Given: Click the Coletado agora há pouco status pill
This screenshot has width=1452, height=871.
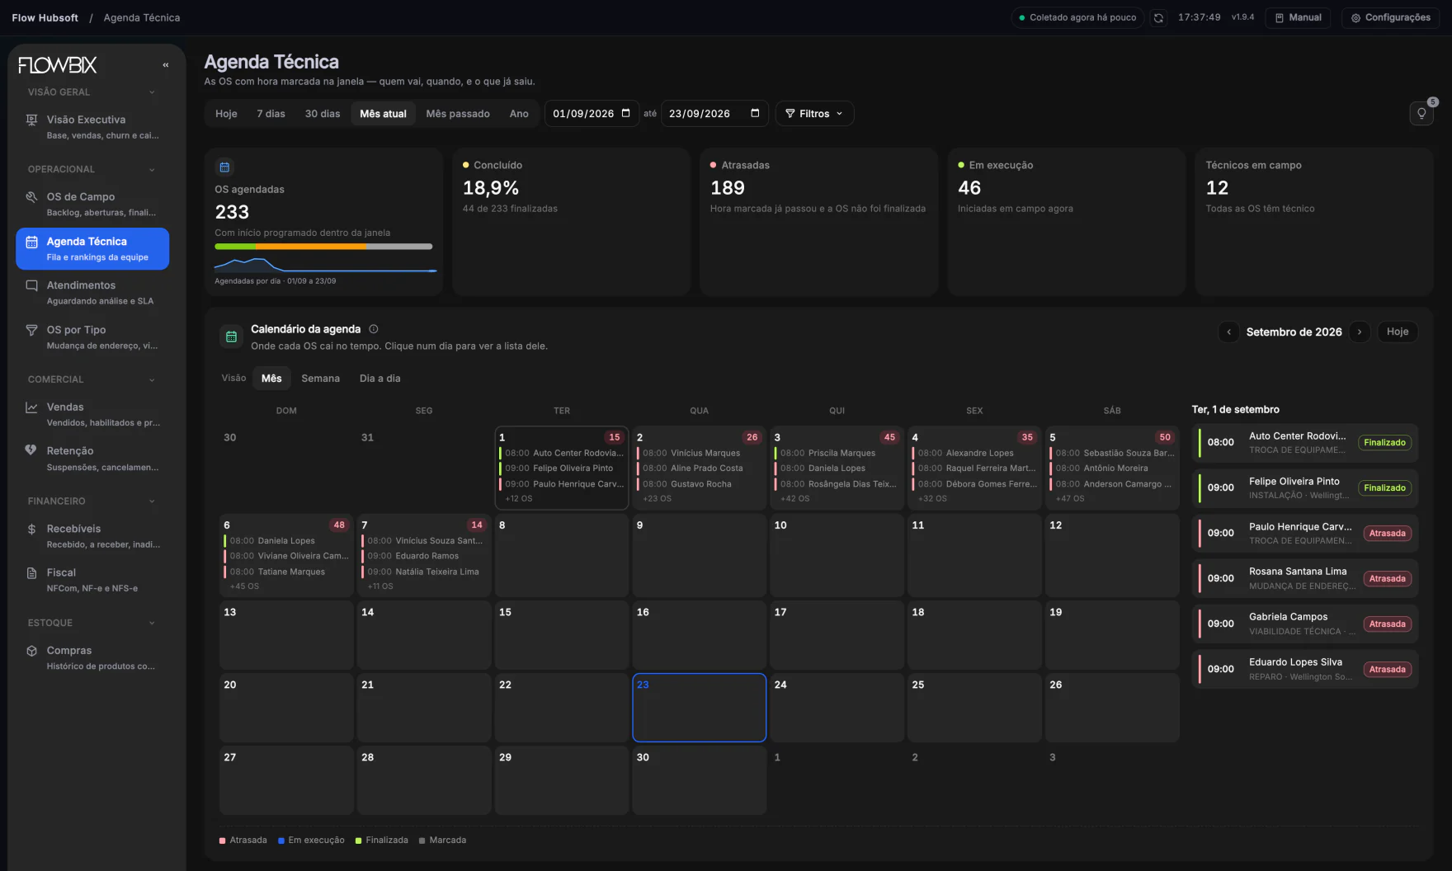Looking at the screenshot, I should tap(1077, 17).
